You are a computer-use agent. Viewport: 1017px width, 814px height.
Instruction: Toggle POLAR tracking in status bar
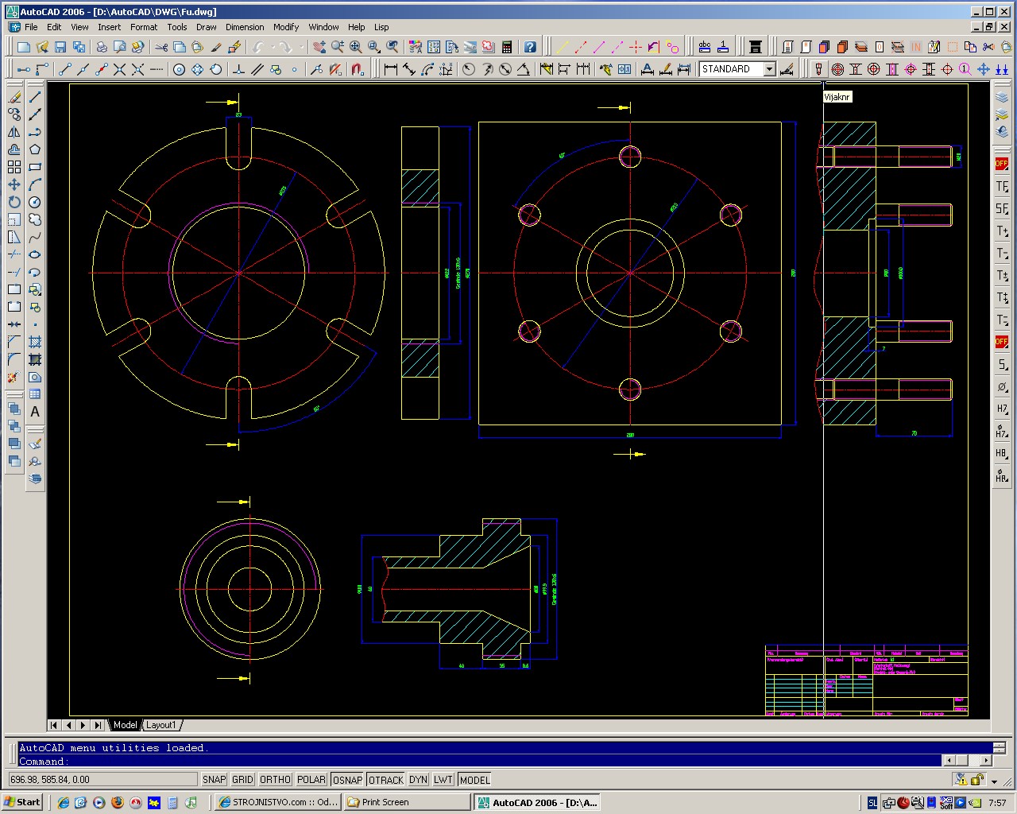coord(311,780)
